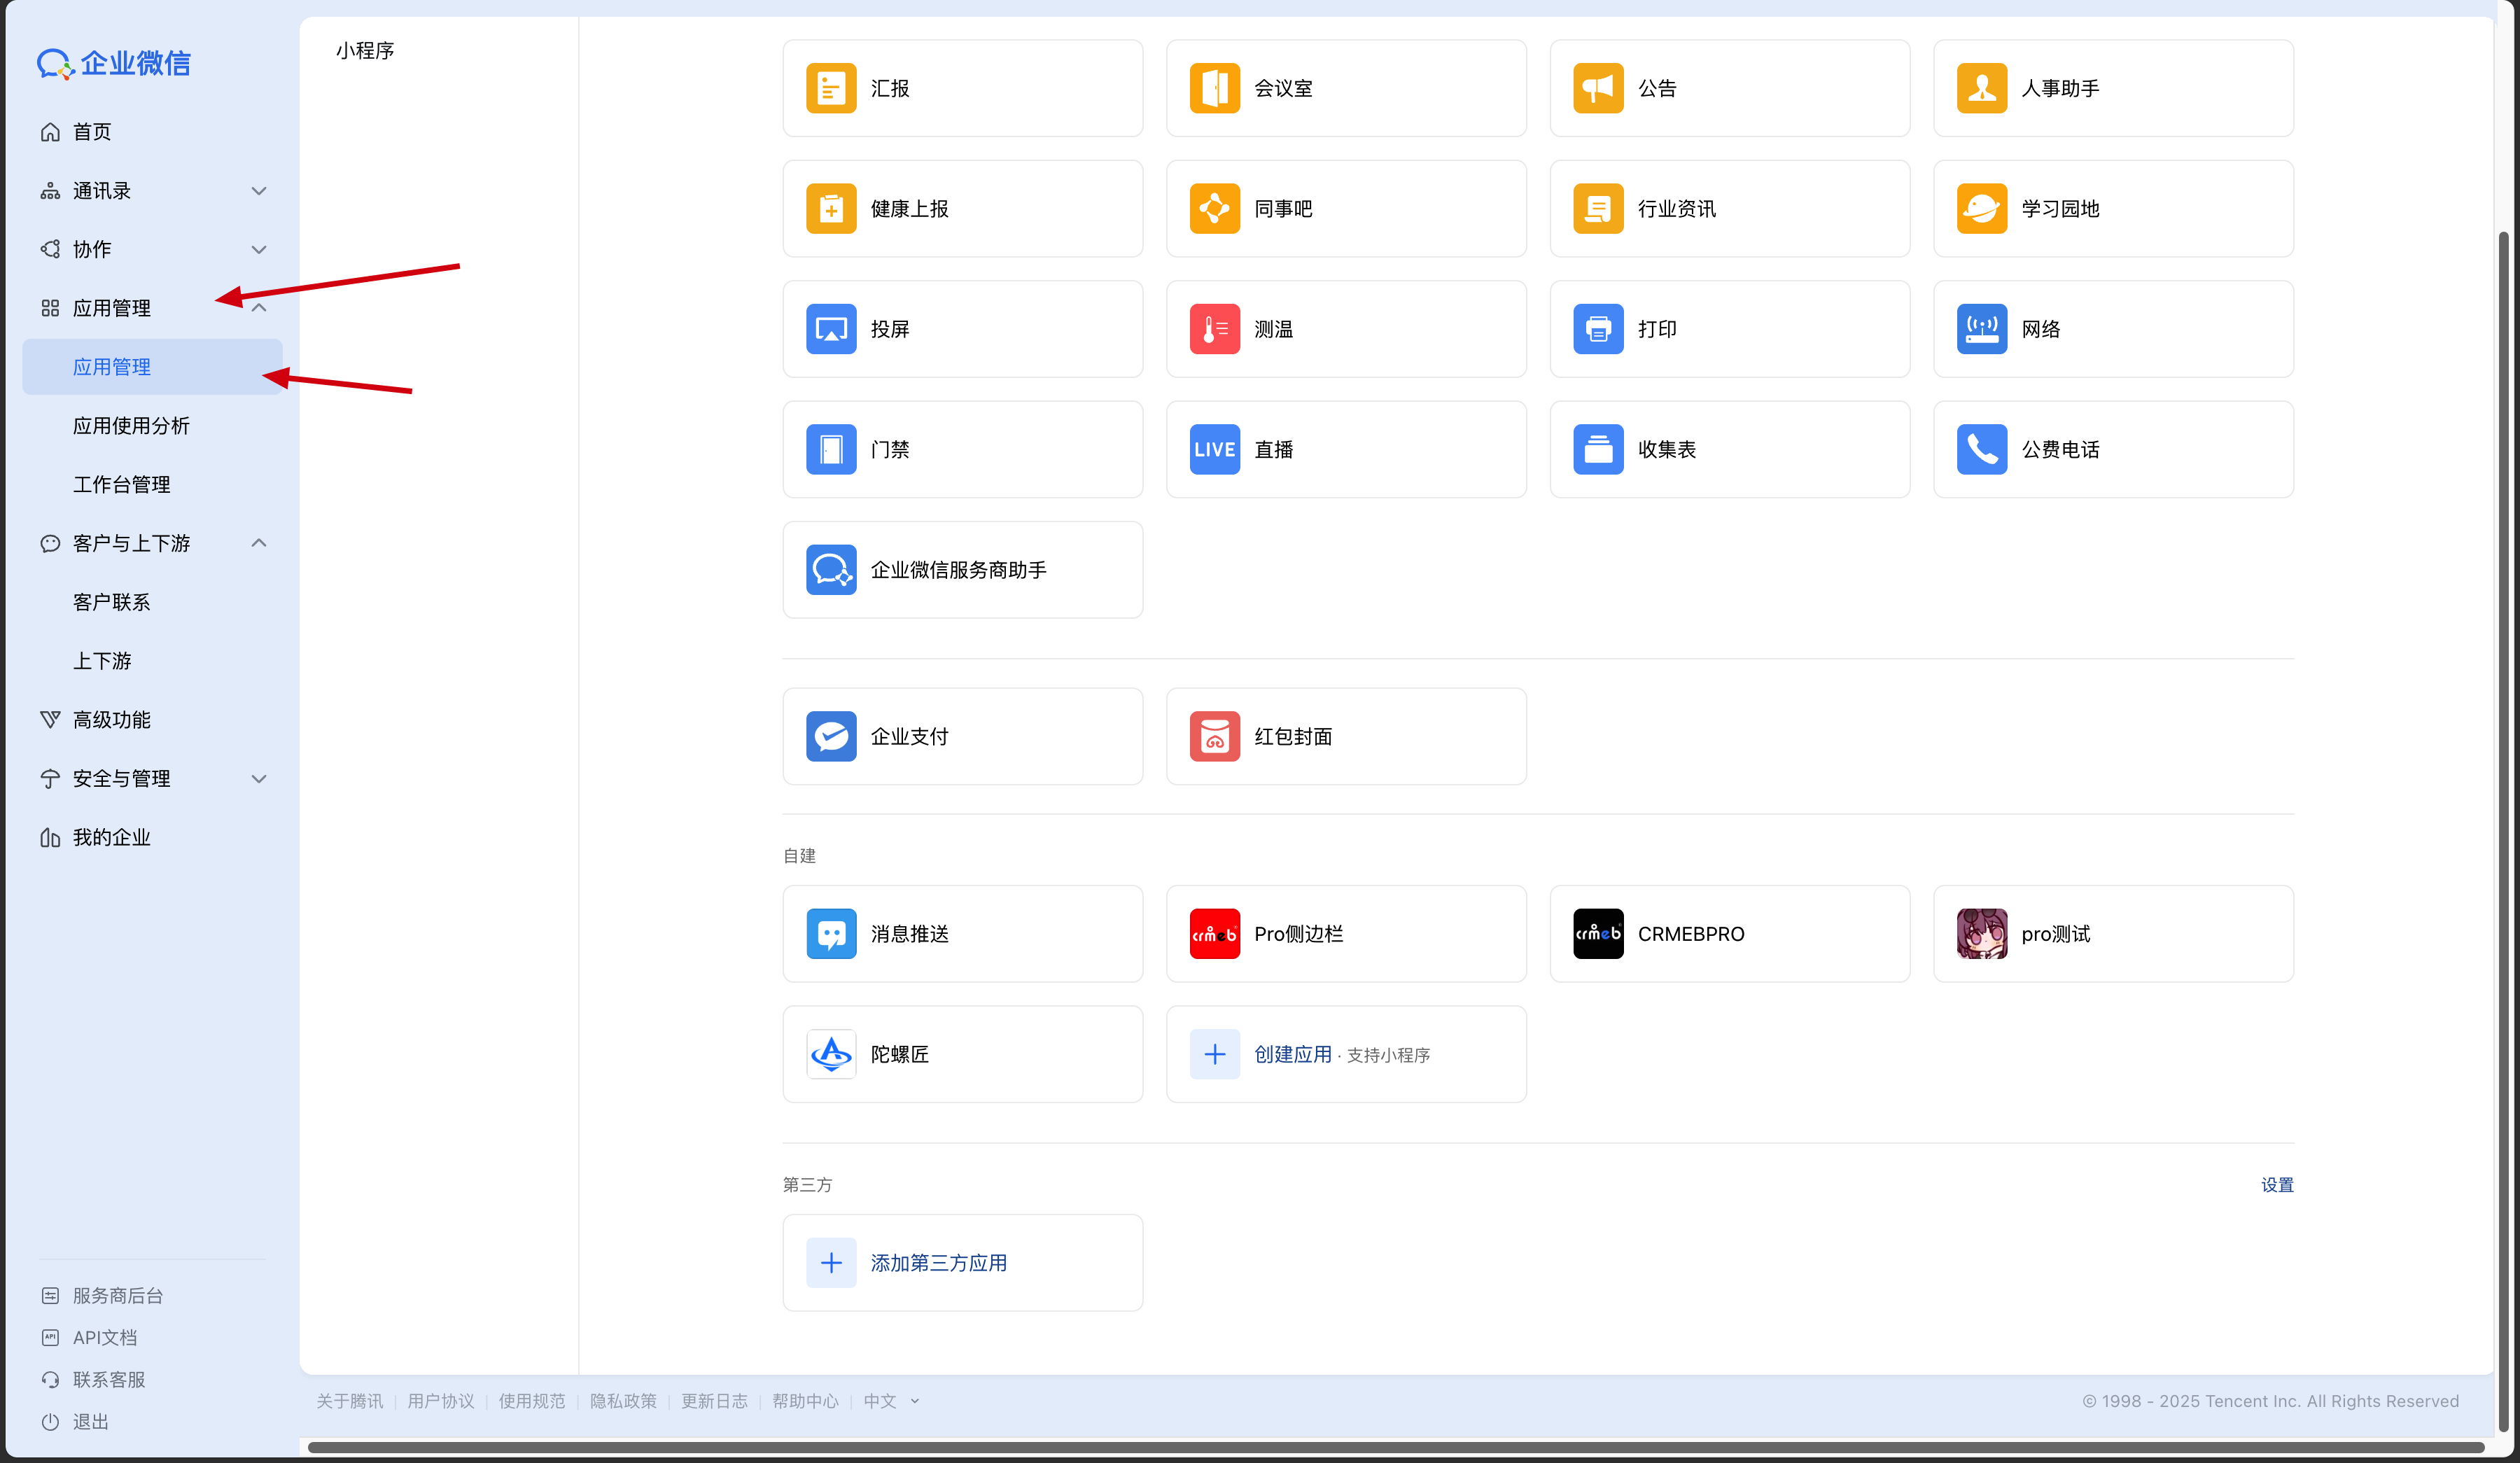
Task: Click the 添加第三方应用 button
Action: tap(937, 1263)
